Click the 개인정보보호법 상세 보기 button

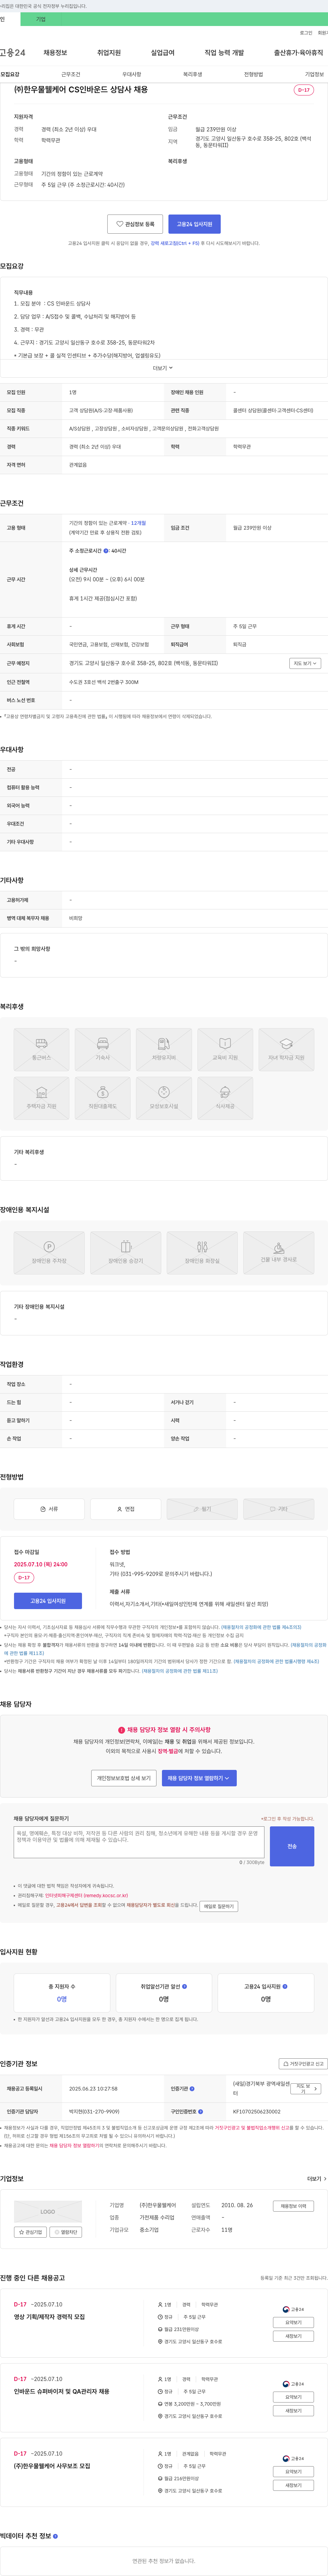pos(124,1778)
